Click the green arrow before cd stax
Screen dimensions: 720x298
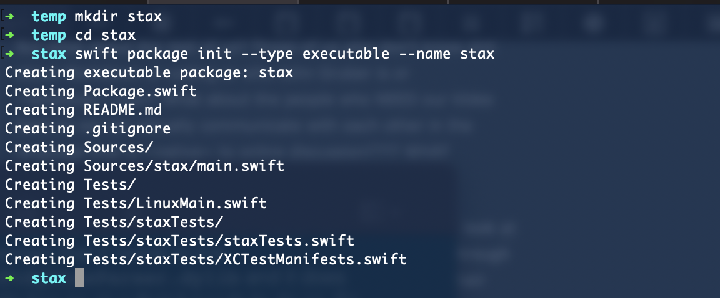click(9, 36)
